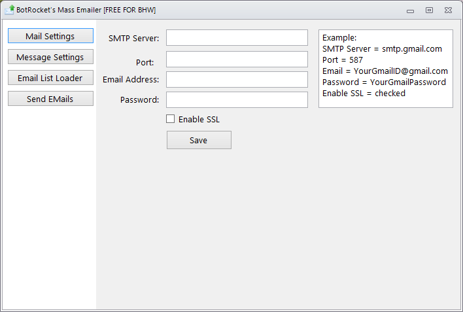This screenshot has width=463, height=312.
Task: Click the window title bar text
Action: click(86, 10)
